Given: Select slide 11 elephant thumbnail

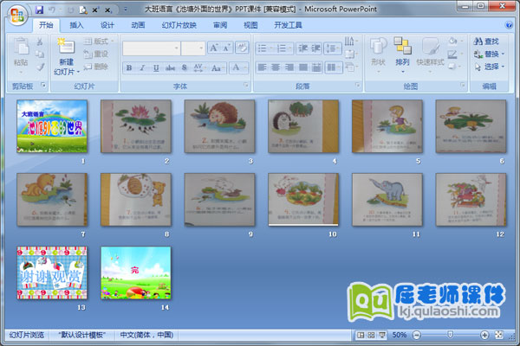Looking at the screenshot, I should pos(387,196).
